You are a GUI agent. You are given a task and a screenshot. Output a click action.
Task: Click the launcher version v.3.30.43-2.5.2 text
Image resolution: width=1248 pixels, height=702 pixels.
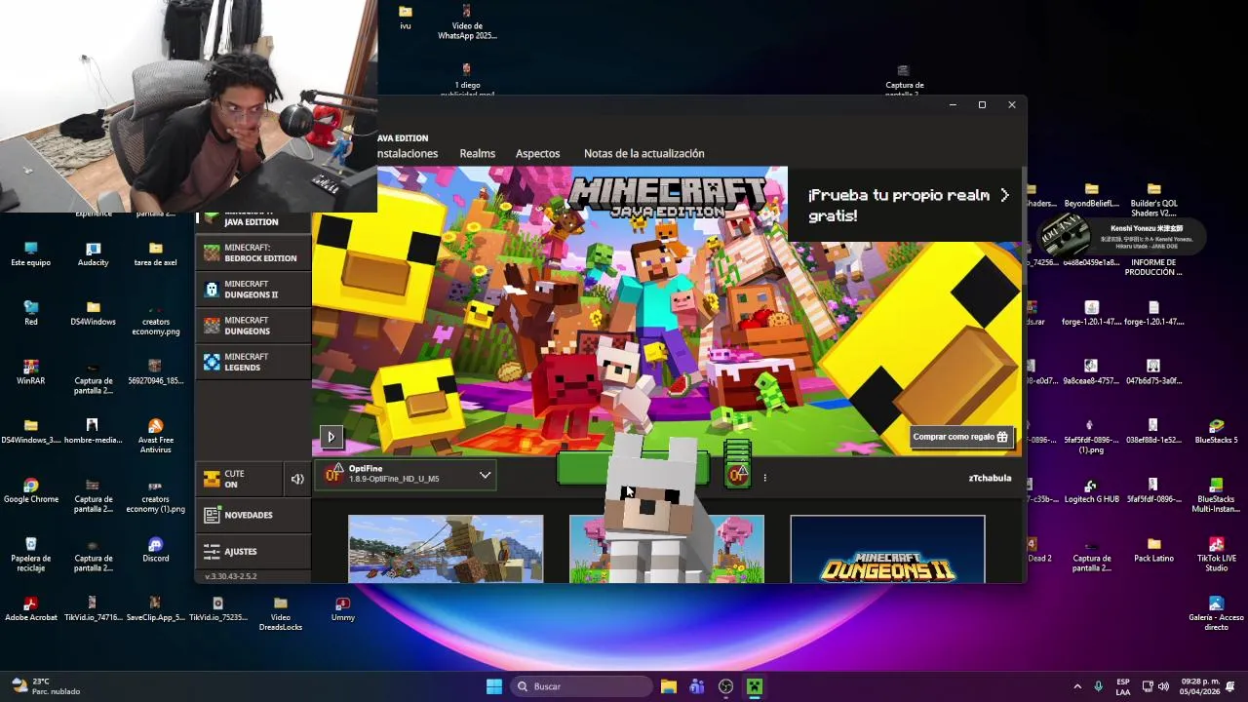231,576
